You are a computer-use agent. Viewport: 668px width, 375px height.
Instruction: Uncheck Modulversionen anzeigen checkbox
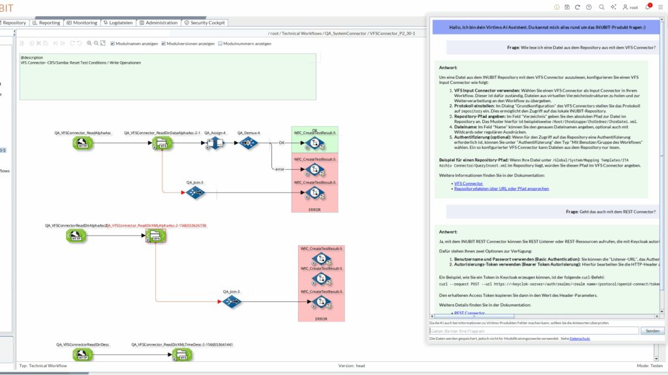[164, 44]
